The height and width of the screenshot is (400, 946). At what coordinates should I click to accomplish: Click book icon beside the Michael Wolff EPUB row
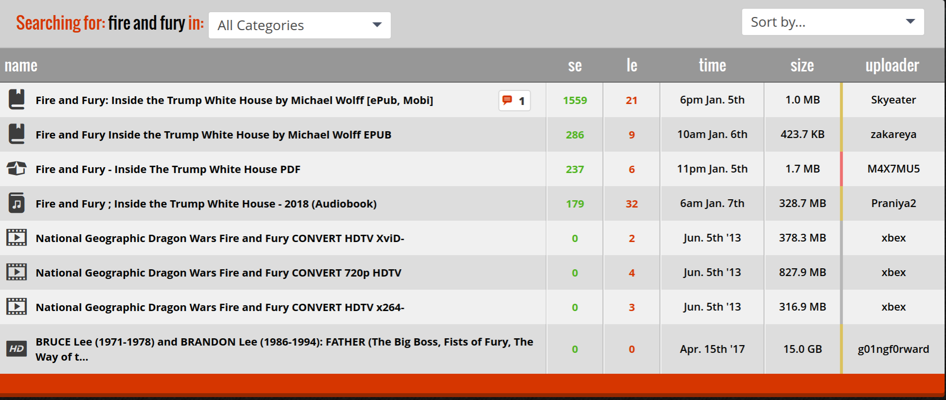coord(17,134)
